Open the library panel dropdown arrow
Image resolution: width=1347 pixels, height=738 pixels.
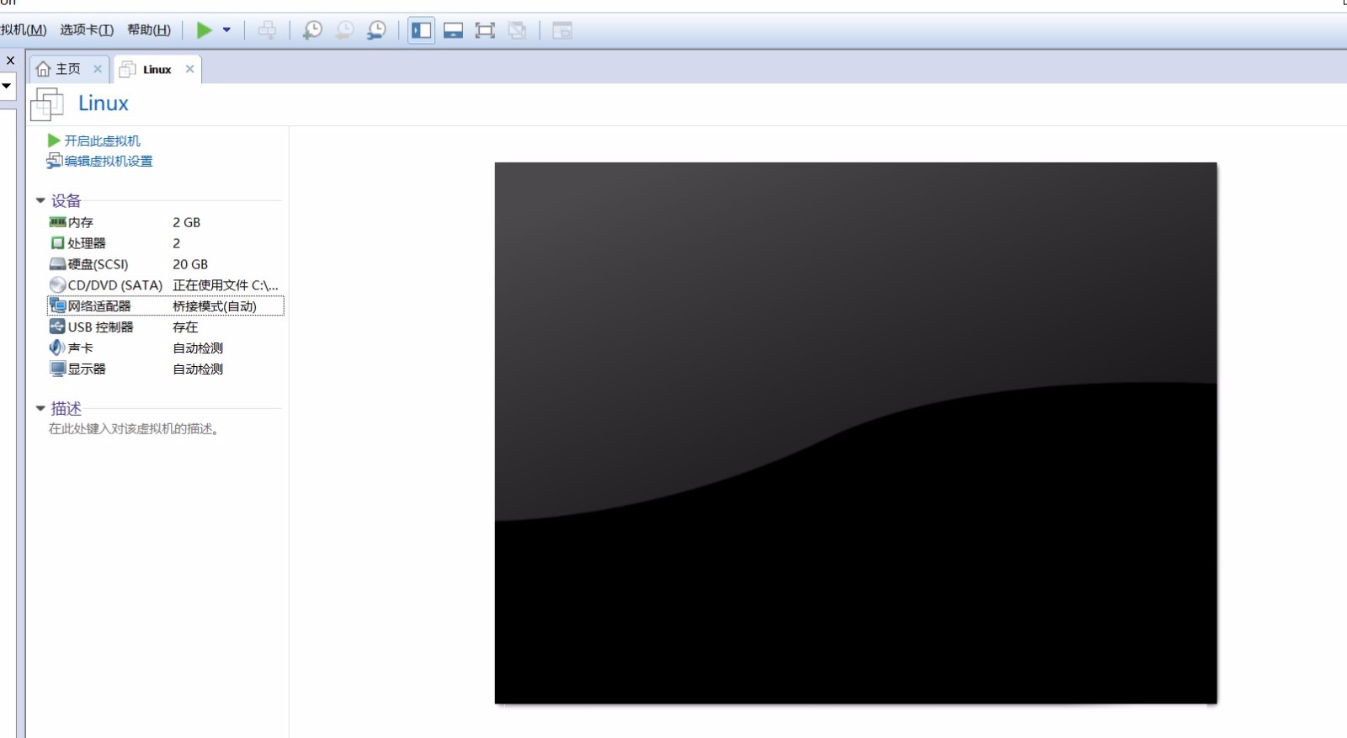[6, 86]
